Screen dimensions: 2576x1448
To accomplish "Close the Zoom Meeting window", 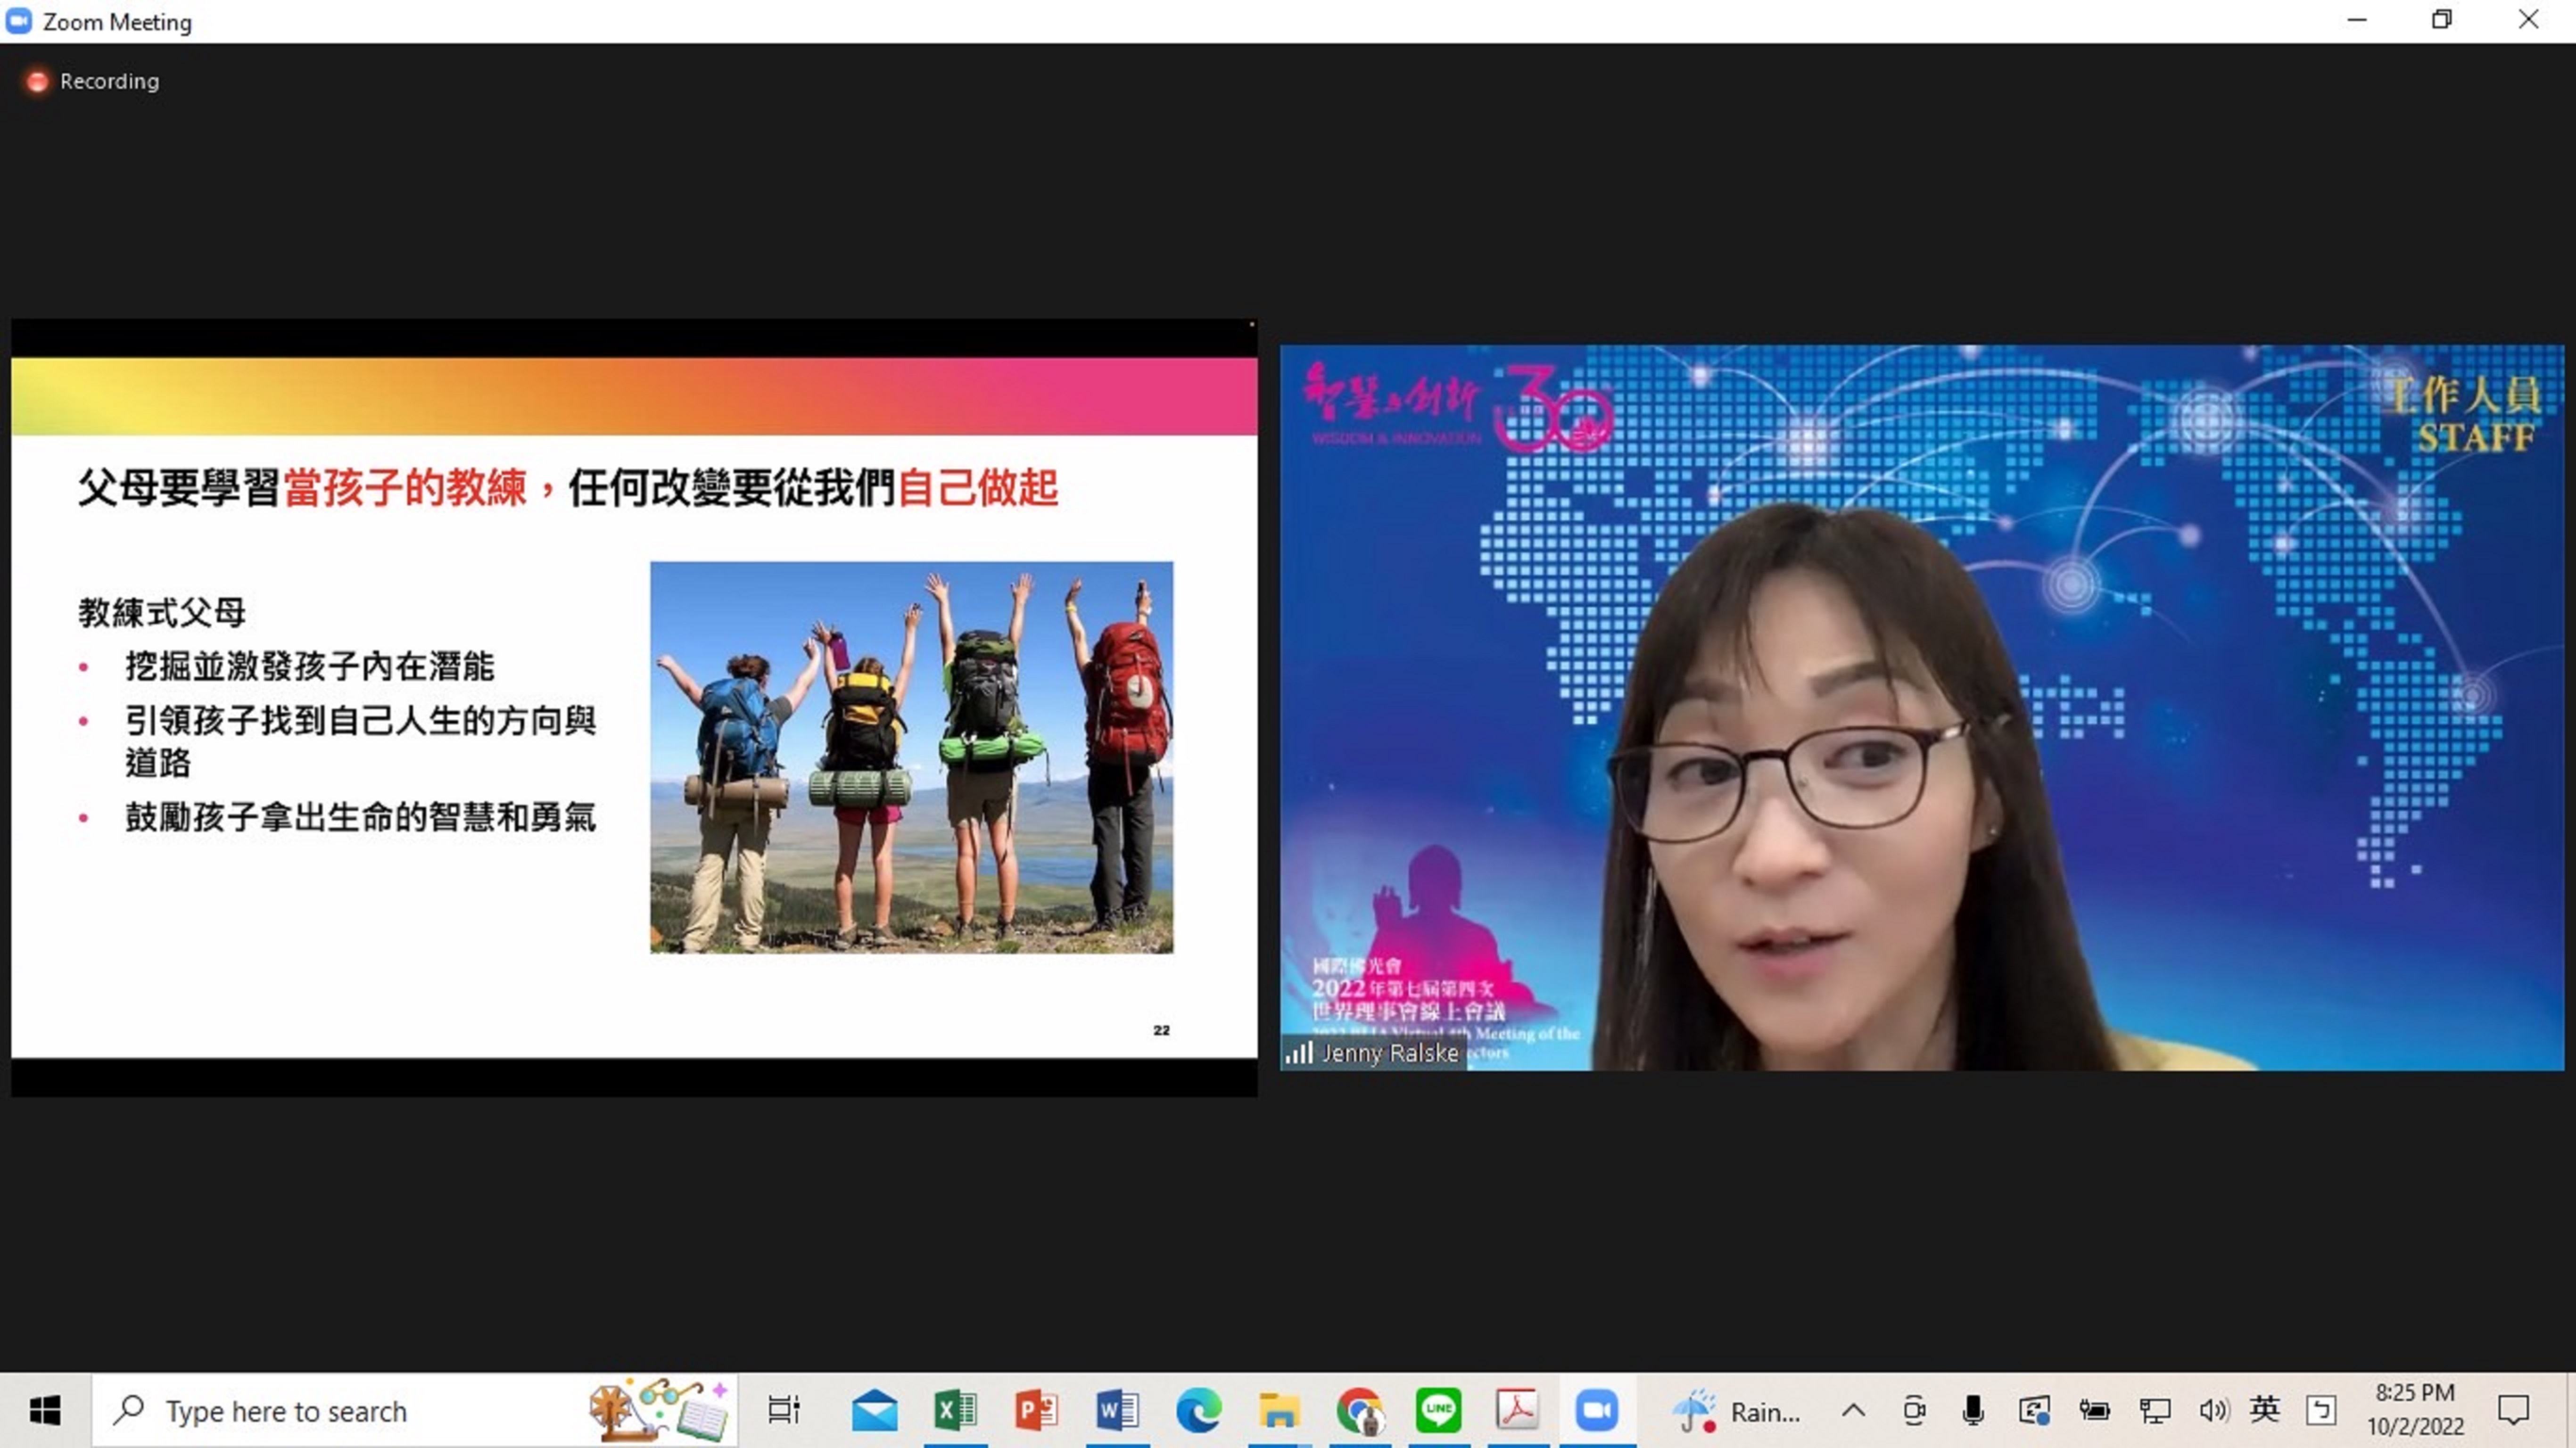I will point(2529,20).
